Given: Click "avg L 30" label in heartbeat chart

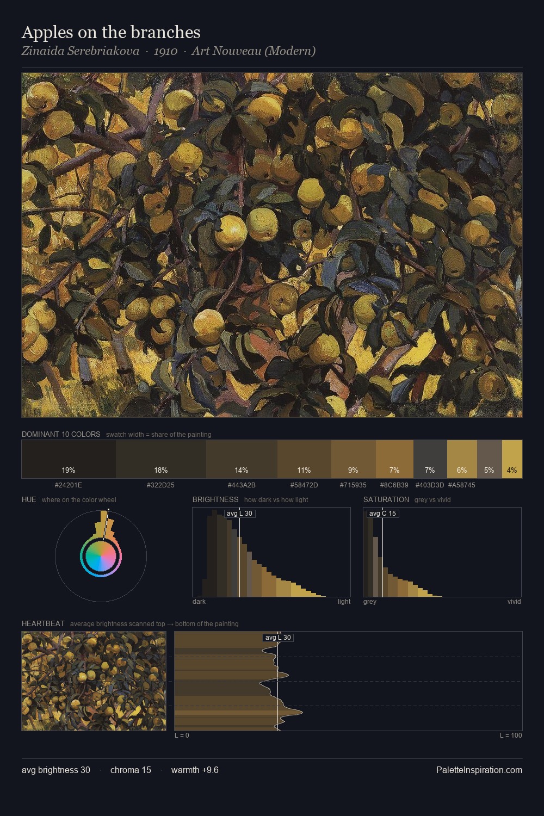Looking at the screenshot, I should [x=278, y=638].
